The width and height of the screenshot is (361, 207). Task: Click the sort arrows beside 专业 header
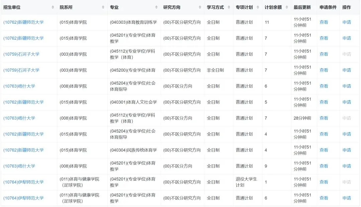click(x=156, y=7)
